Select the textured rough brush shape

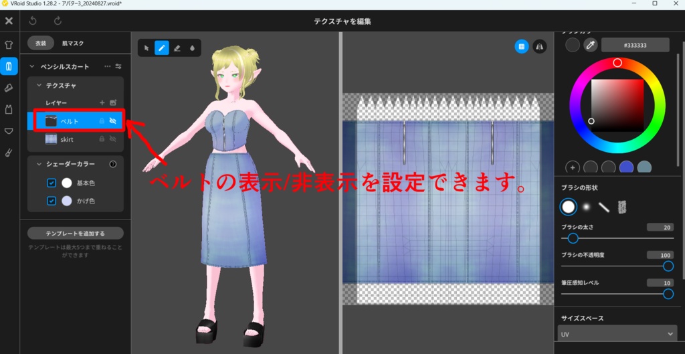tap(621, 207)
